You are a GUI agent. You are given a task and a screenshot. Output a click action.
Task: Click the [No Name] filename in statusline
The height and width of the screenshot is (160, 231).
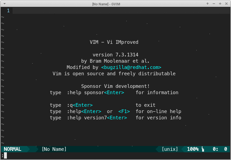[x=54, y=149]
